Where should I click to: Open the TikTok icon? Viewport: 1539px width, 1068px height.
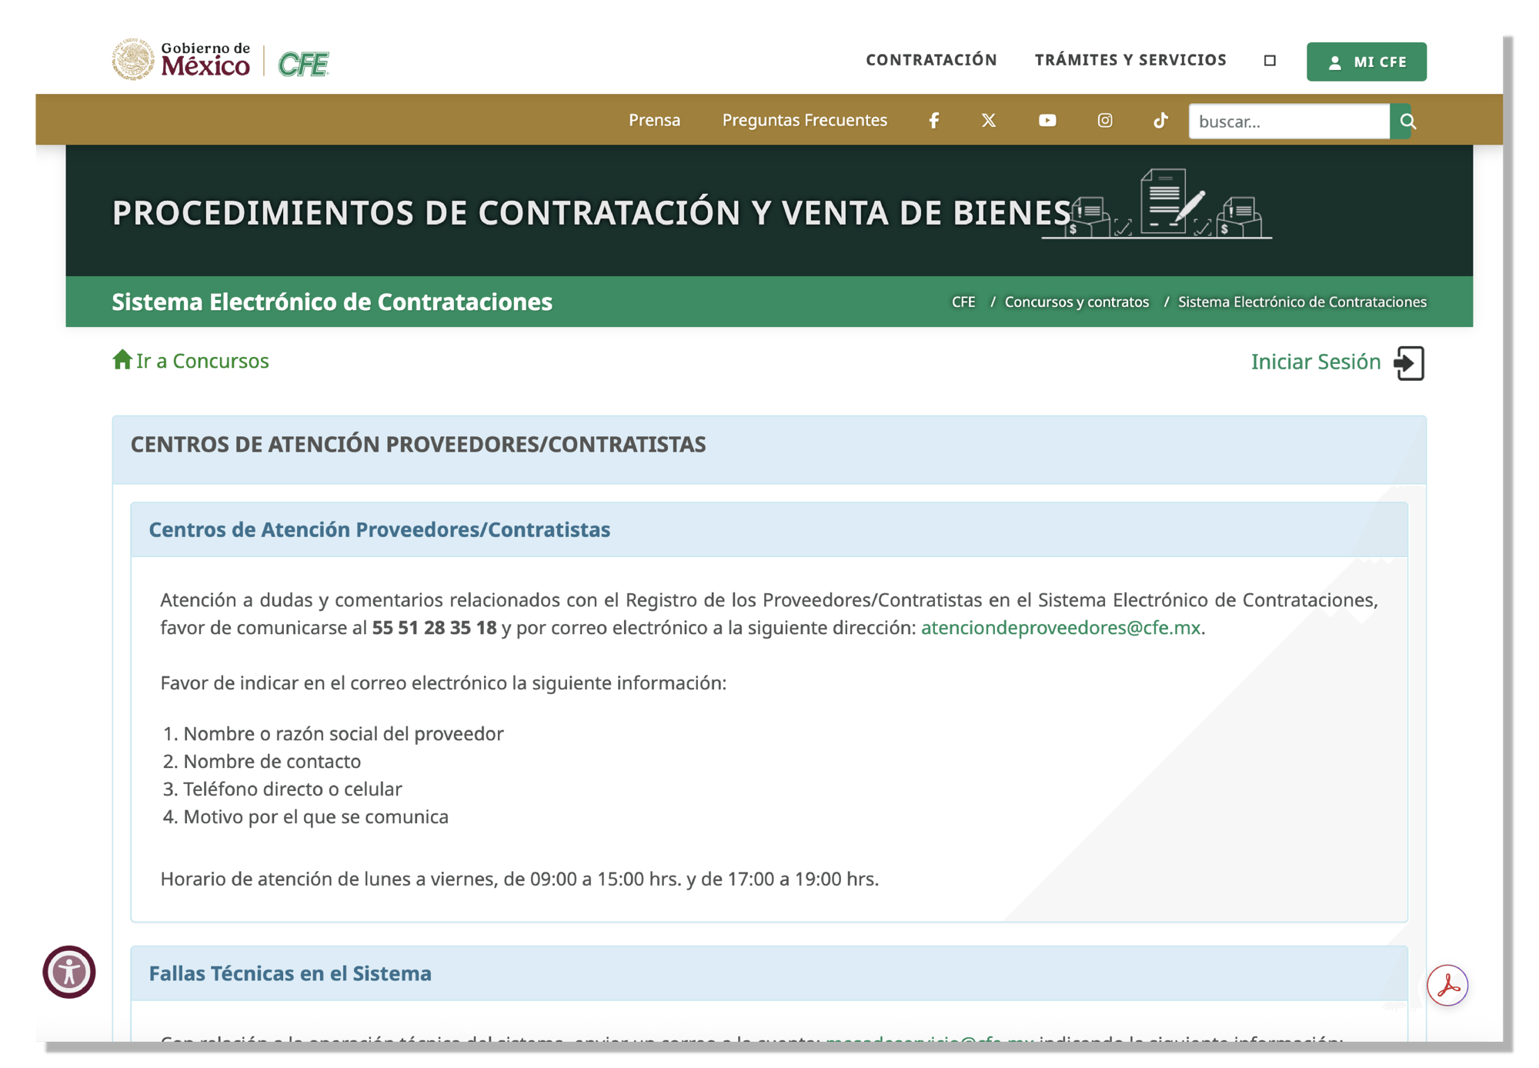tap(1160, 120)
